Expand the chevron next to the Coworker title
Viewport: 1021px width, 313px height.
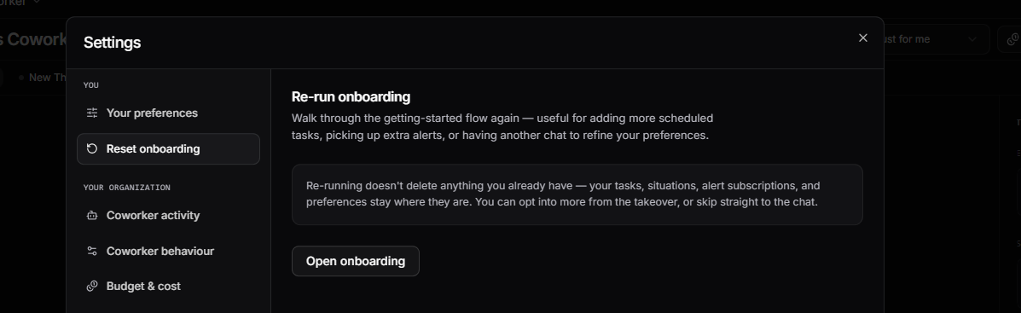click(37, 3)
